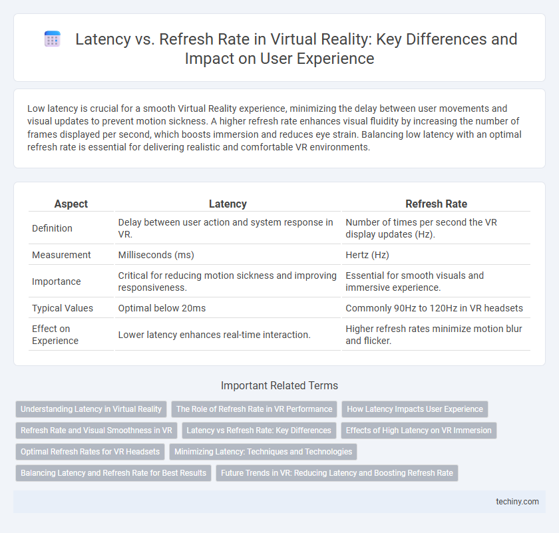Click the article title heading
559x533 pixels.
point(296,49)
